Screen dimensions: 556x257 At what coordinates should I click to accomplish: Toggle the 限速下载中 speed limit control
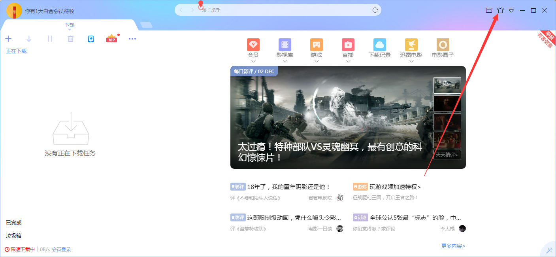(17, 249)
